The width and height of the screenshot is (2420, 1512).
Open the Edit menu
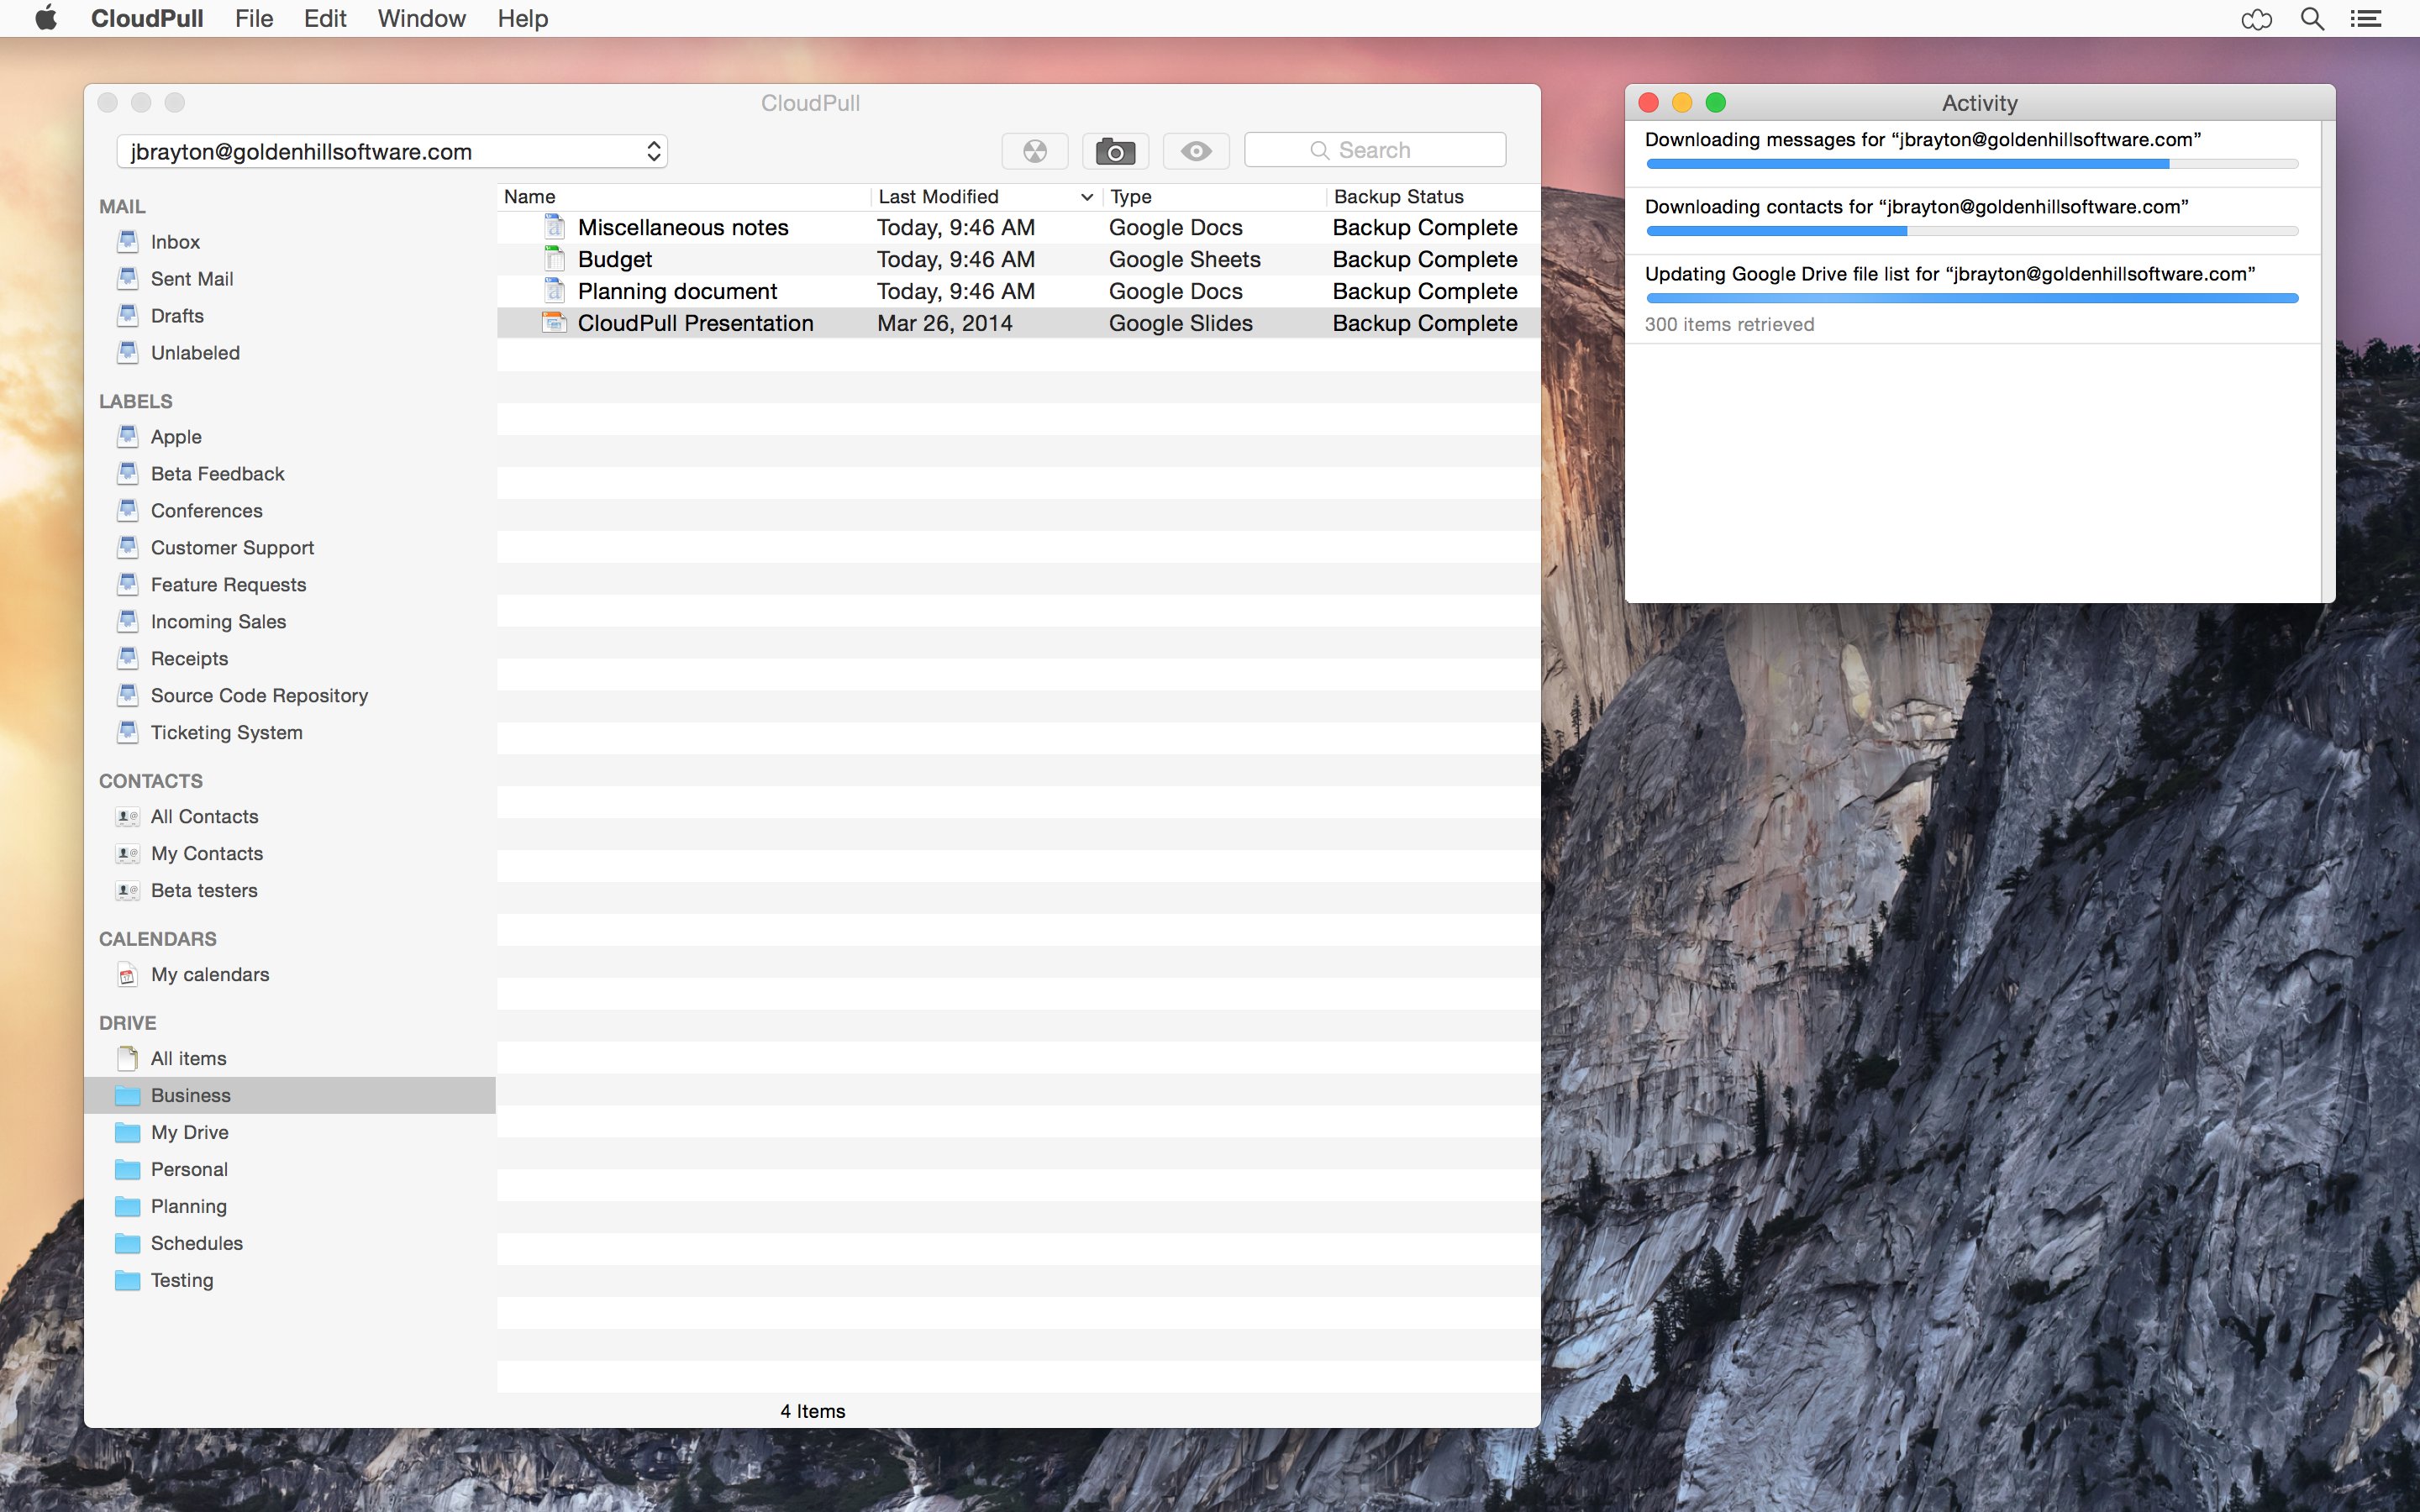point(325,18)
